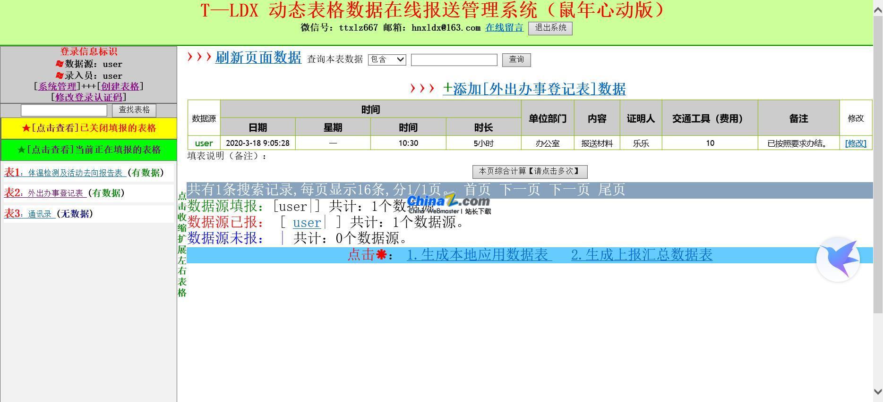Open the 在线留言 link

pos(504,28)
